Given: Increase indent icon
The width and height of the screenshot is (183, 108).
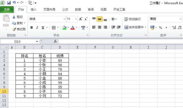Looking at the screenshot, I should [119, 27].
